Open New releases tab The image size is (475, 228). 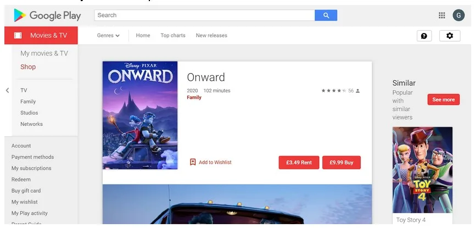(x=211, y=36)
